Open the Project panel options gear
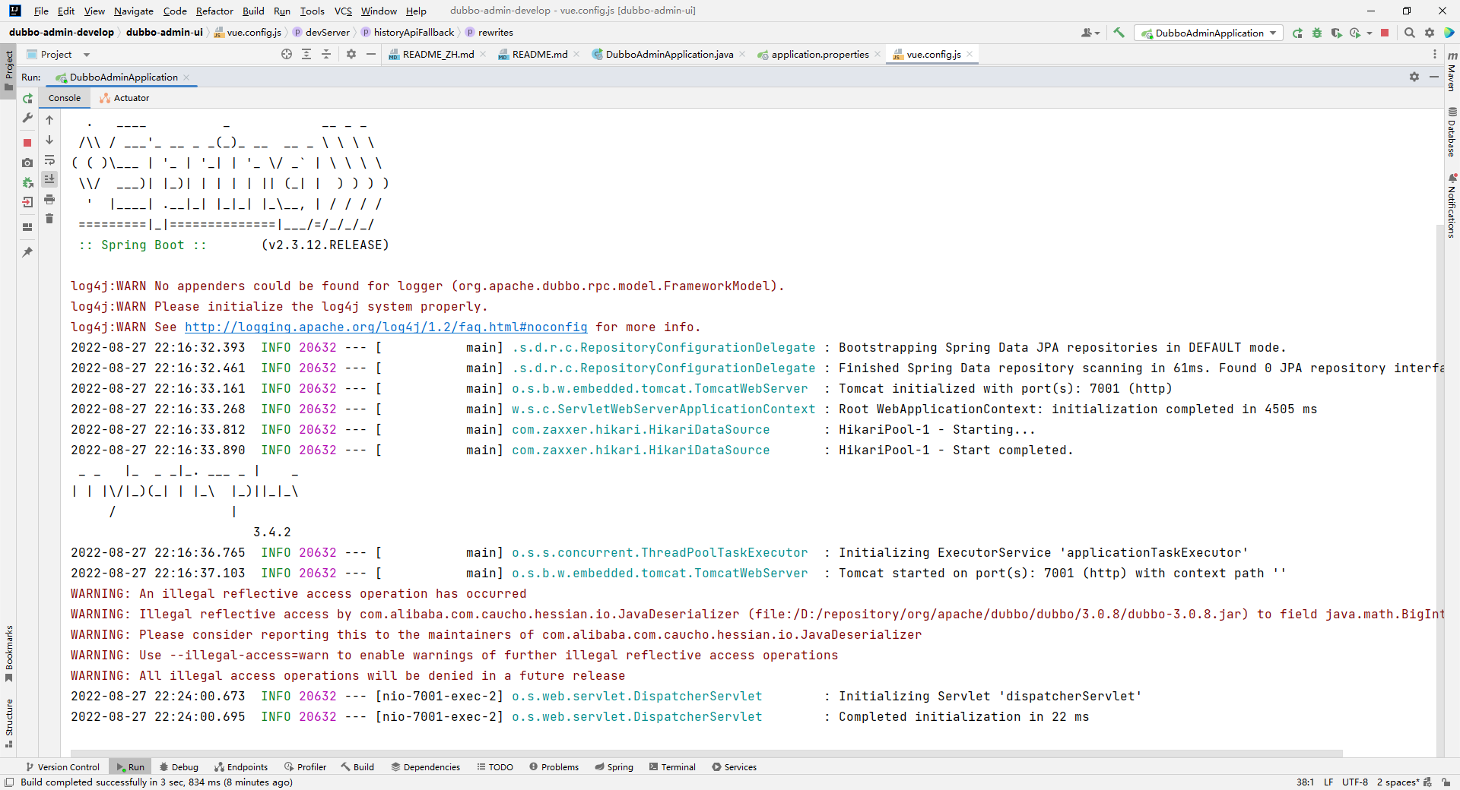The height and width of the screenshot is (790, 1460). coord(351,54)
